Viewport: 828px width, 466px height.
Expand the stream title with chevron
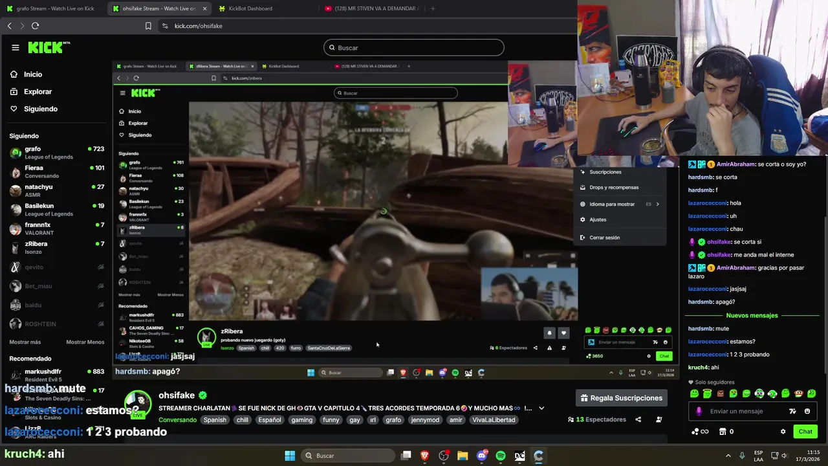(541, 408)
